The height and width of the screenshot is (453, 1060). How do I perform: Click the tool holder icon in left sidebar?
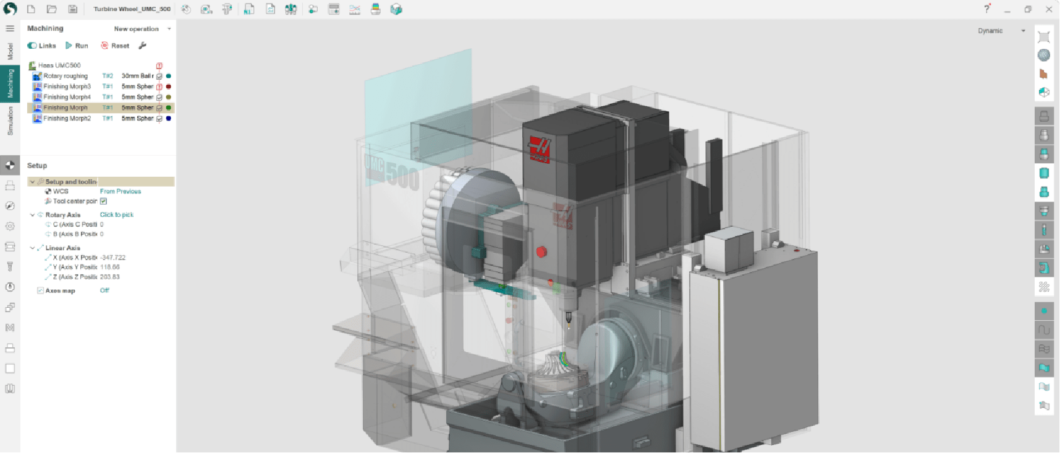(x=10, y=267)
